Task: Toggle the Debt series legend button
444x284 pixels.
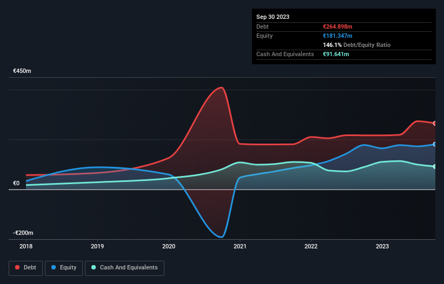Action: (x=25, y=268)
